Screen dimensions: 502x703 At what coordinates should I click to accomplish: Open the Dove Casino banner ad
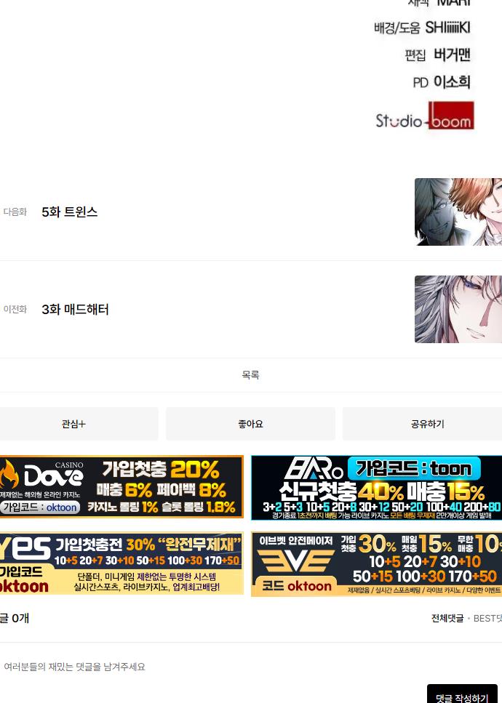pos(121,487)
